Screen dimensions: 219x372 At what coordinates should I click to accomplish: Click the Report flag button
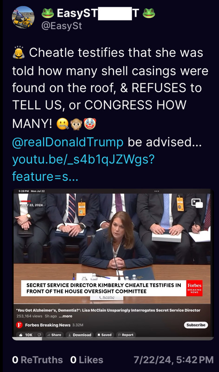126,335
